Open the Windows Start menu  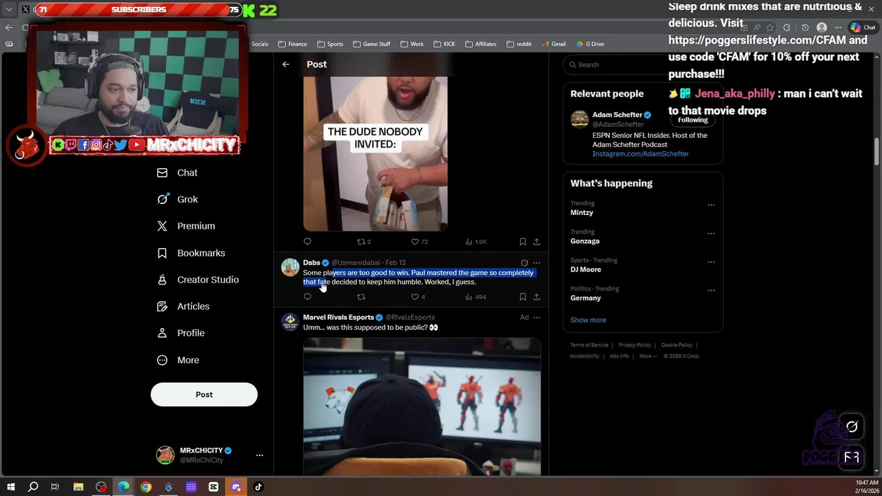click(x=10, y=487)
